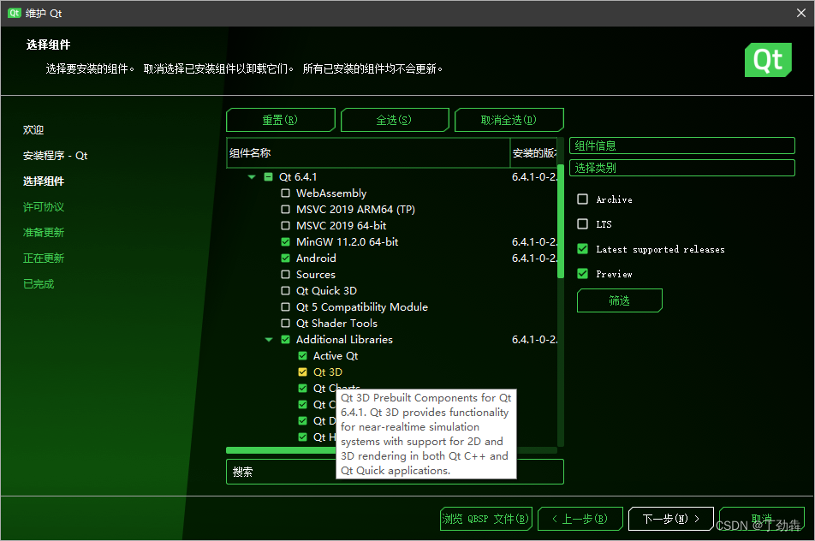
Task: Enable the LTS category filter
Action: point(583,224)
